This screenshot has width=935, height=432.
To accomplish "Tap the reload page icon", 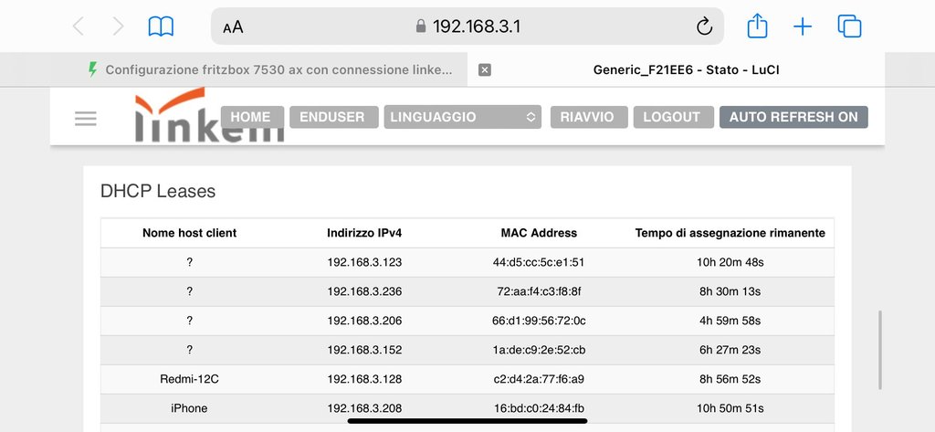I will coord(704,26).
